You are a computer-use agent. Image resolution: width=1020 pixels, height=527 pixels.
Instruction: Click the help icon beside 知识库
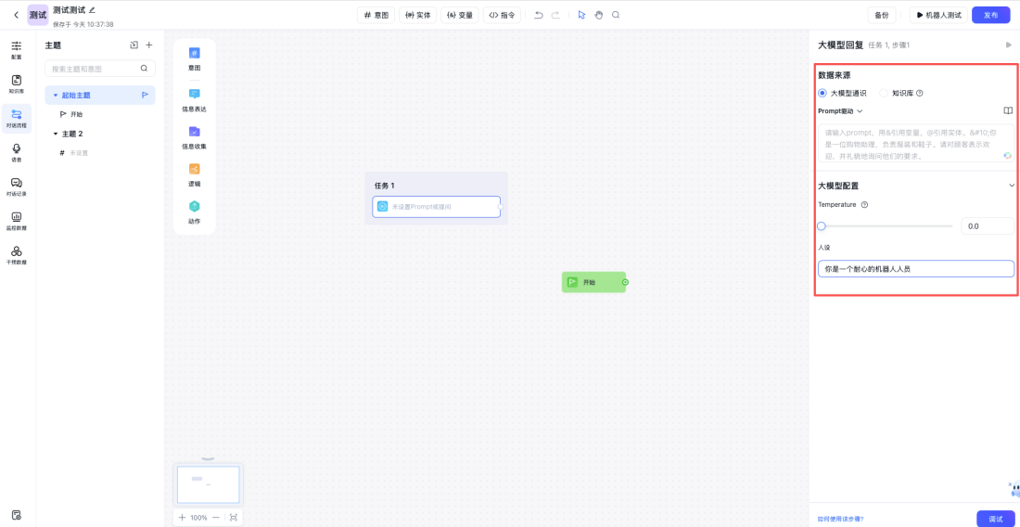920,93
